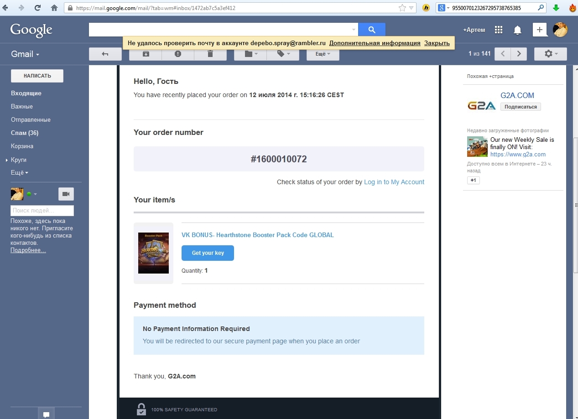Viewport: 578px width, 419px height.
Task: Click the back to inbox arrow button
Action: [x=105, y=54]
